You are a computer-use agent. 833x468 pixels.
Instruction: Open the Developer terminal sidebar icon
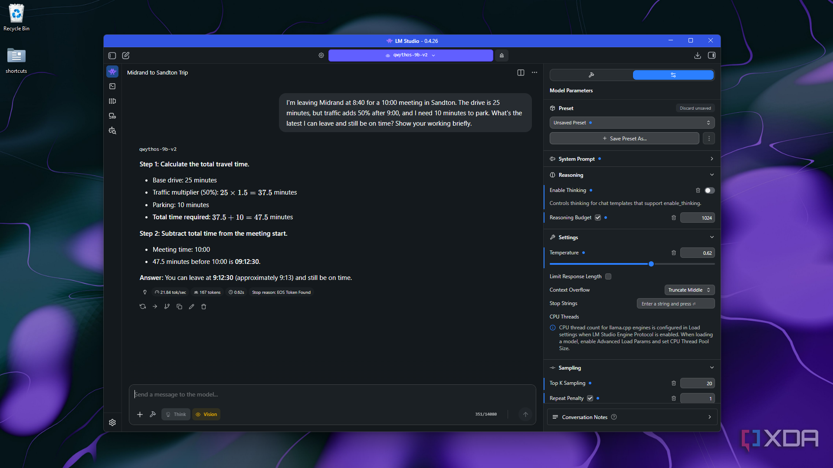point(112,86)
